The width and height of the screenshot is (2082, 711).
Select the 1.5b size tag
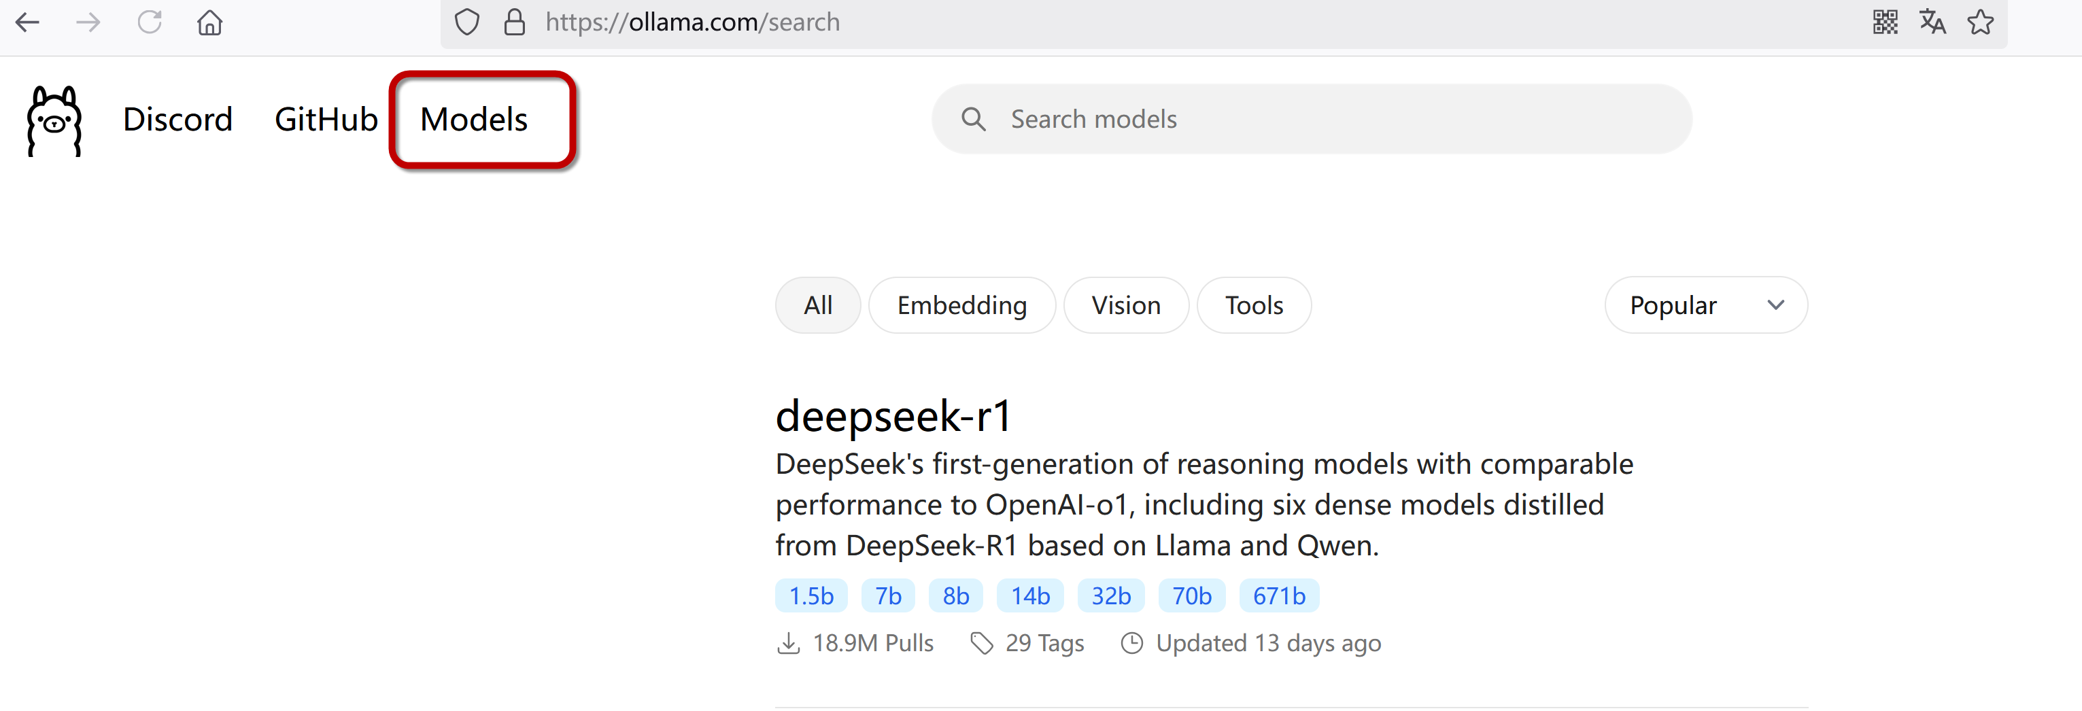pyautogui.click(x=811, y=596)
